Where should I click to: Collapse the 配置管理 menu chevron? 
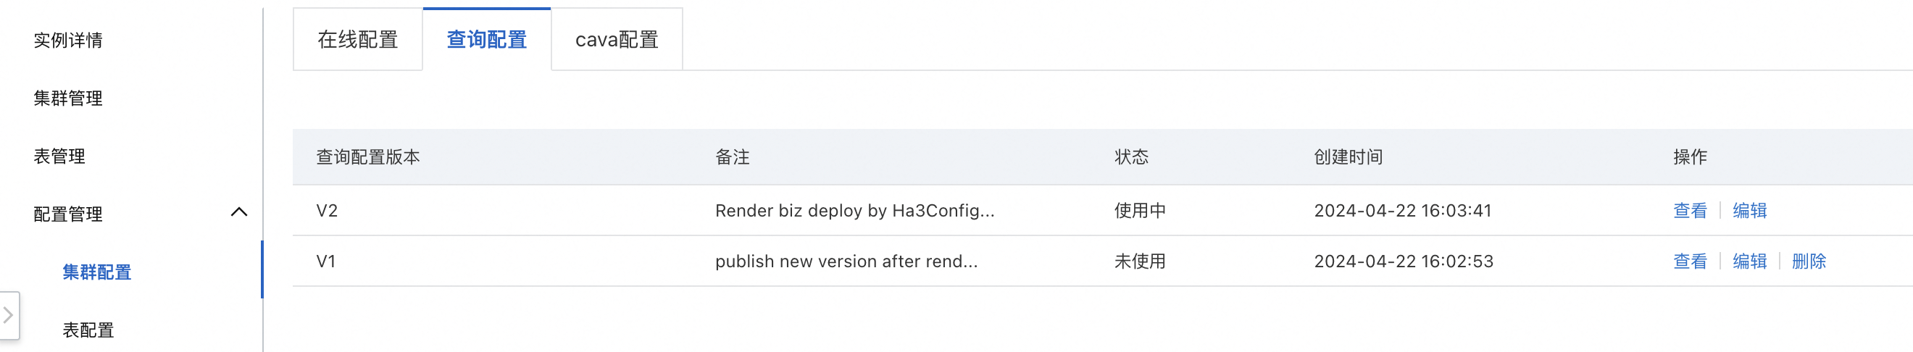click(238, 212)
